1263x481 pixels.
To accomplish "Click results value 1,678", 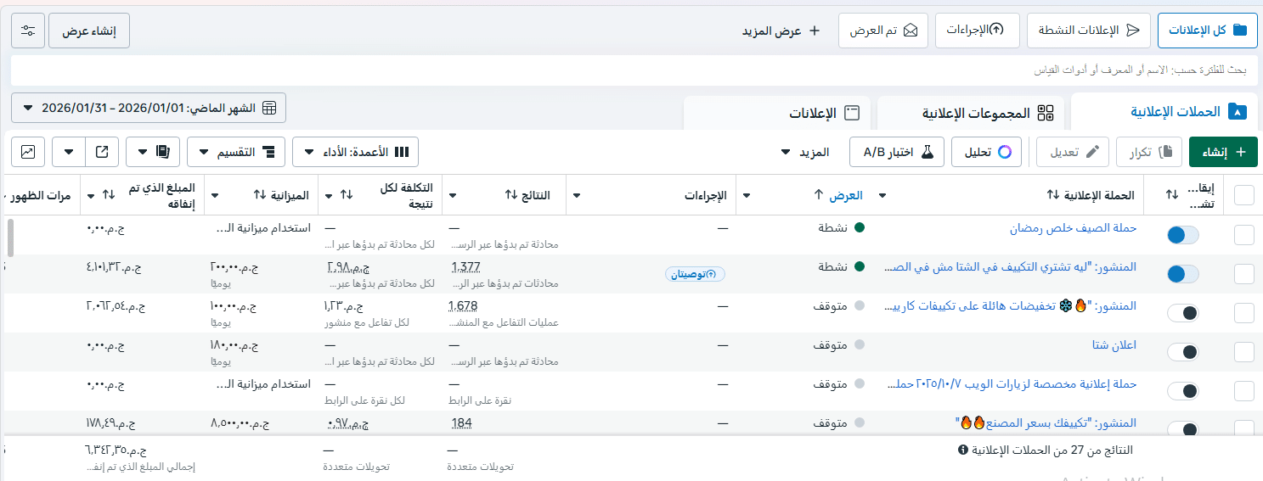I will pos(463,306).
